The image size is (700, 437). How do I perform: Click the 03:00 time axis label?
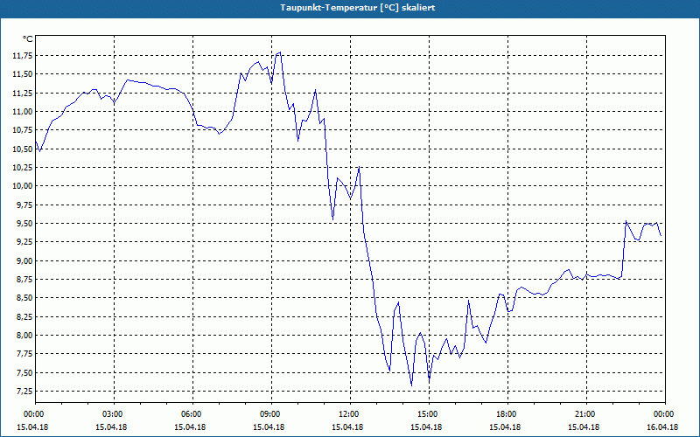point(115,414)
